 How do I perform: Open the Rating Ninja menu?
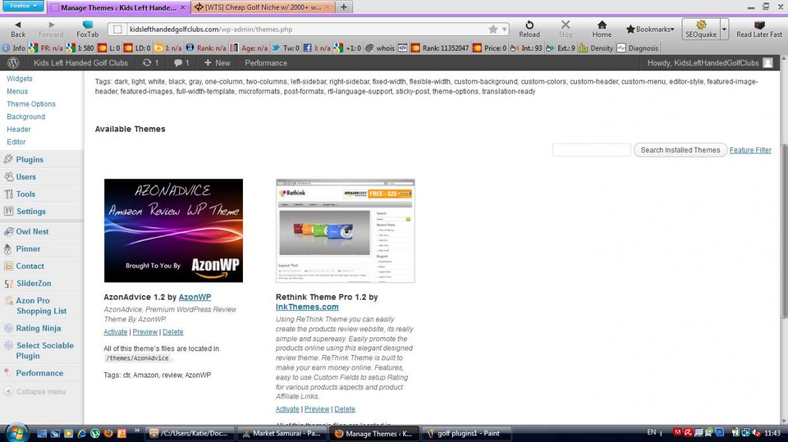tap(38, 328)
